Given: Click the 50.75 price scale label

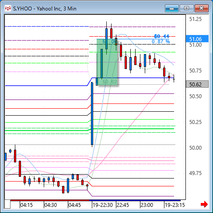Looking at the screenshot, I should pyautogui.click(x=196, y=71).
